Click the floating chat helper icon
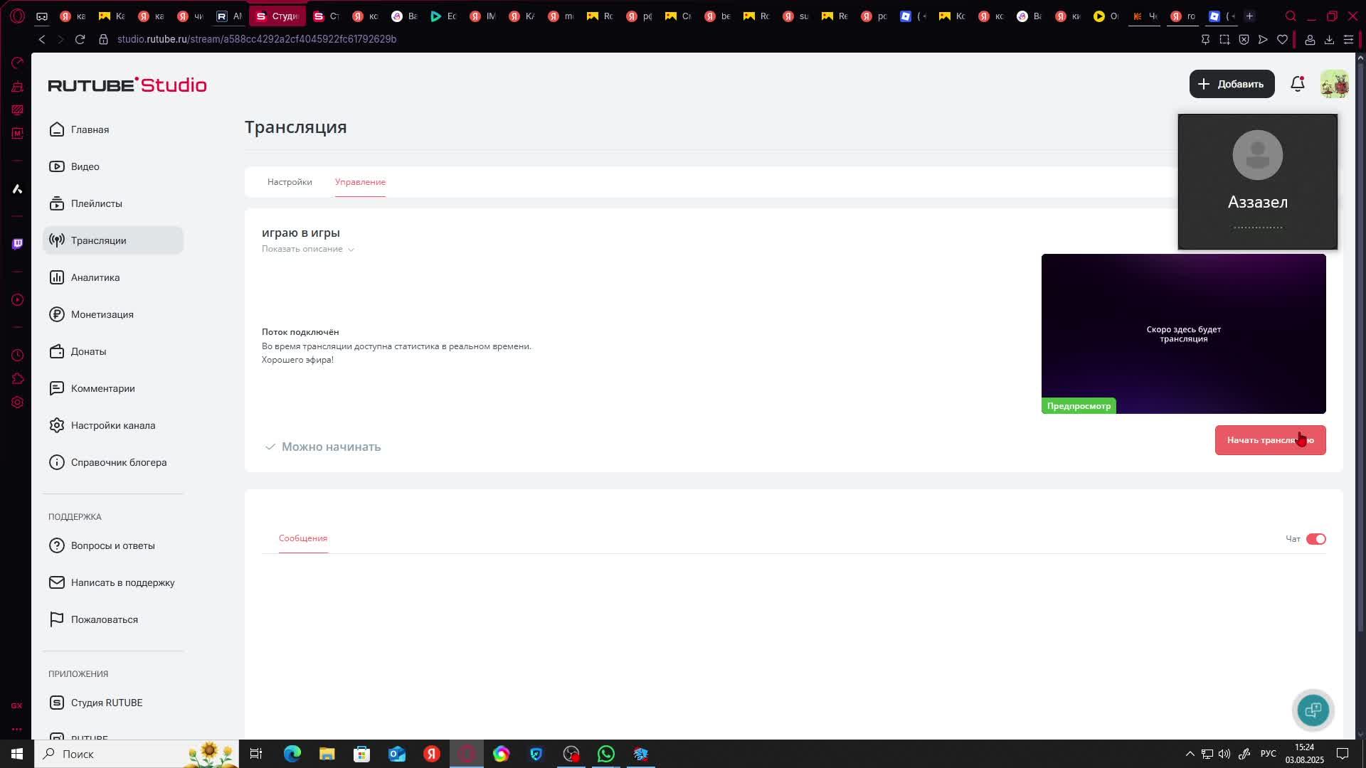The height and width of the screenshot is (768, 1366). [1313, 710]
